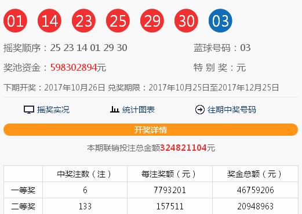
Task: Click the bar chart icon beside 统计图表
Action: (115, 110)
